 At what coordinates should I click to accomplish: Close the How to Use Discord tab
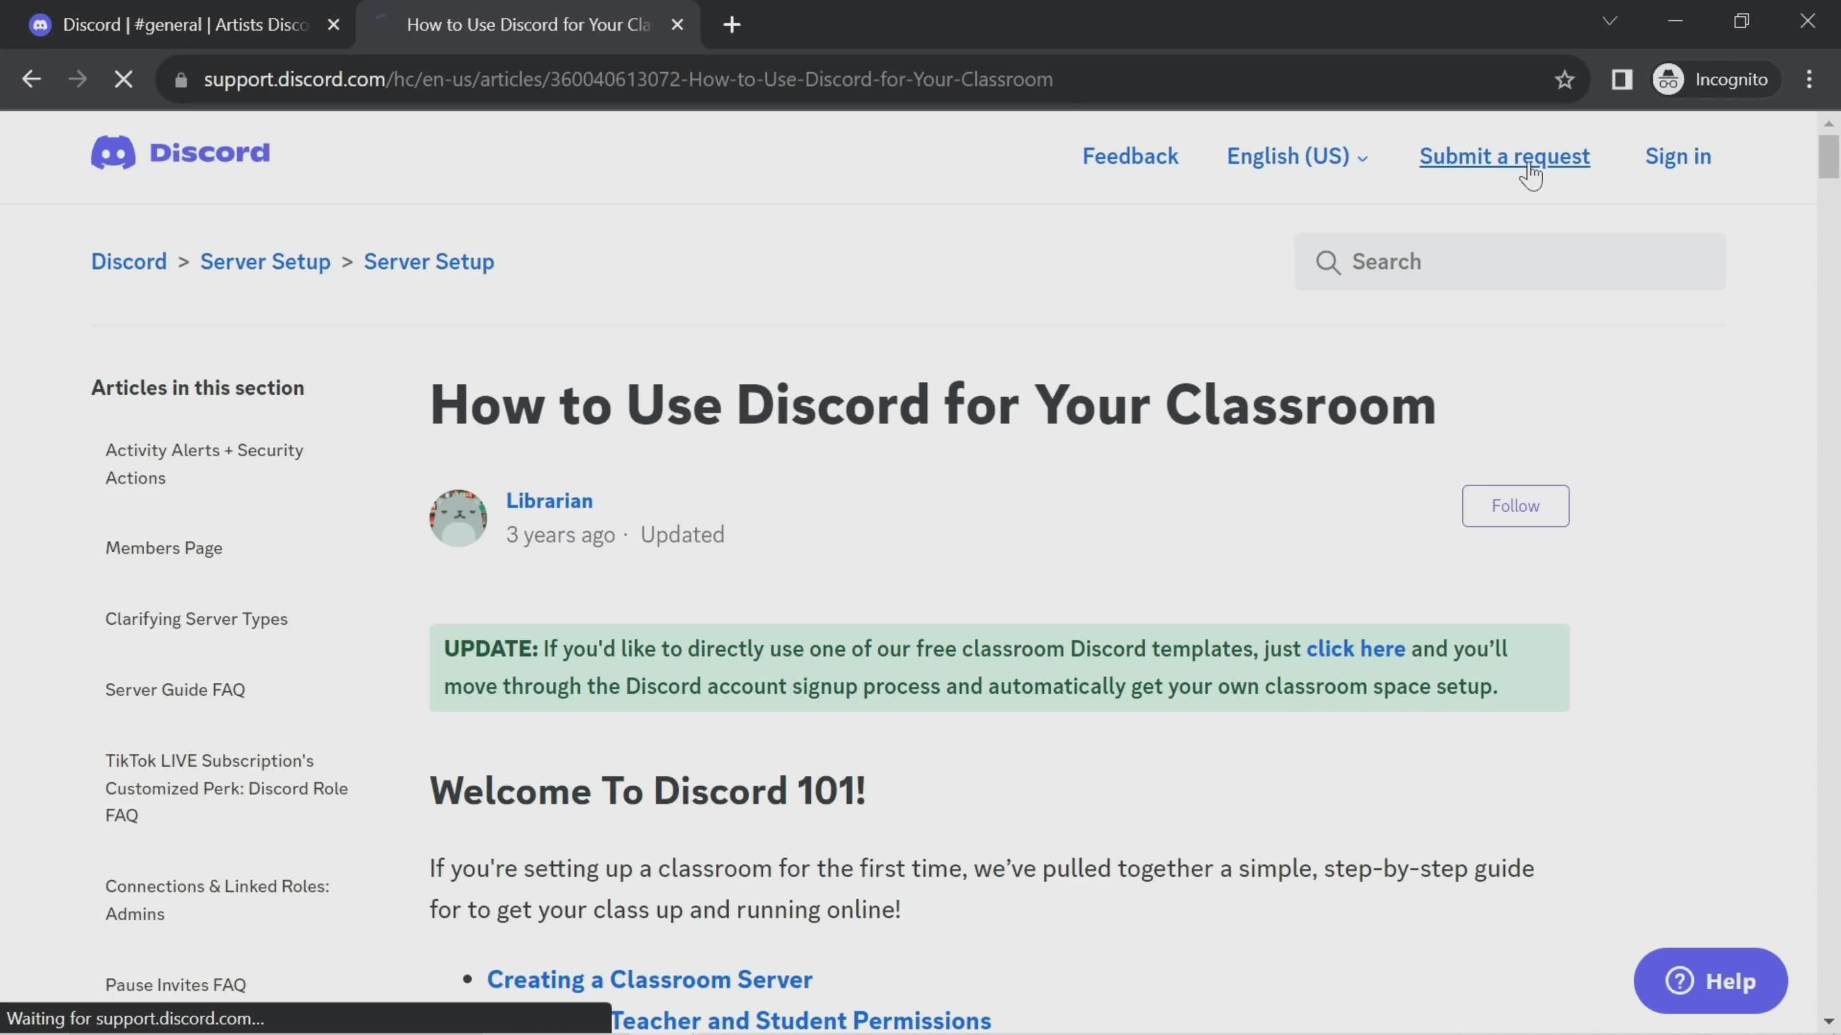click(x=677, y=25)
